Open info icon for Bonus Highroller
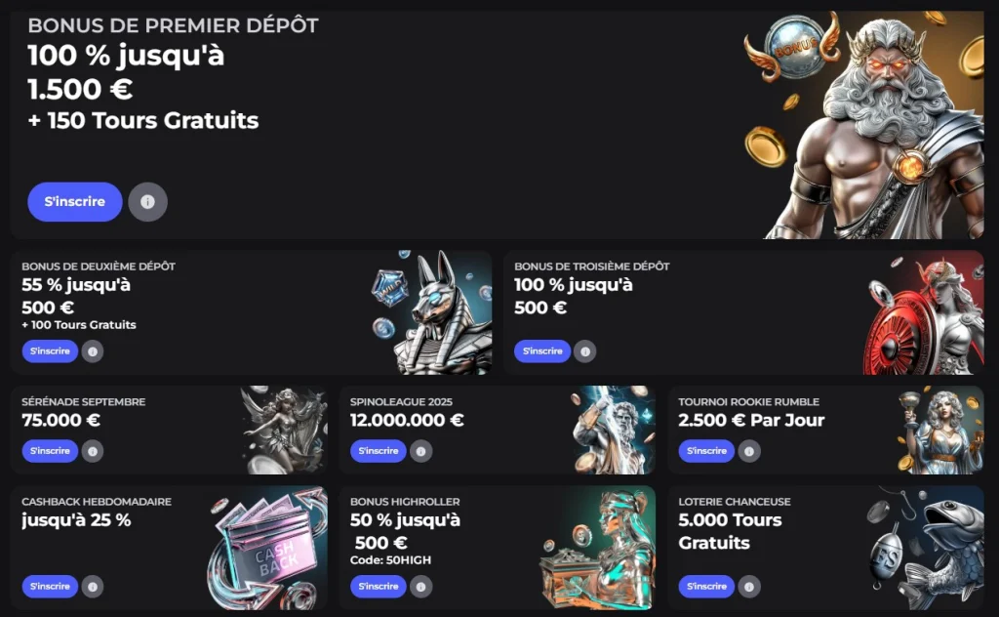The image size is (999, 617). [x=420, y=587]
